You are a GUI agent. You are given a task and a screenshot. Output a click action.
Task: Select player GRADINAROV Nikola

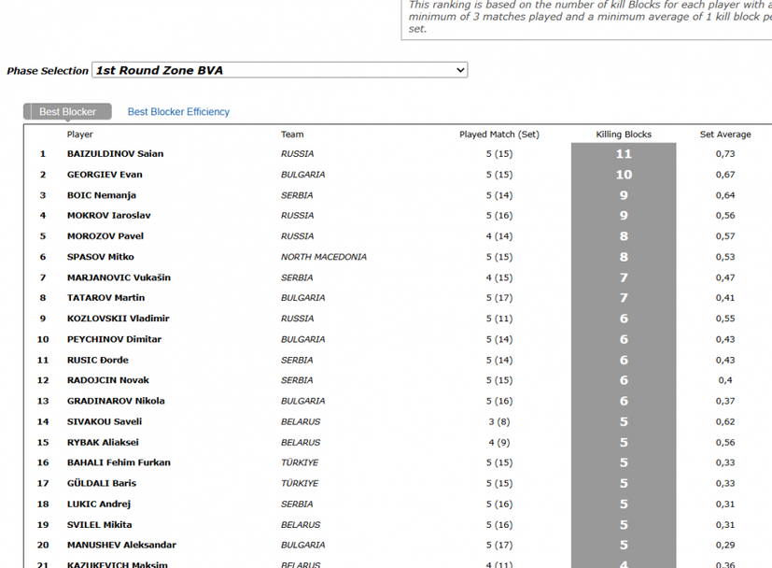pos(116,401)
